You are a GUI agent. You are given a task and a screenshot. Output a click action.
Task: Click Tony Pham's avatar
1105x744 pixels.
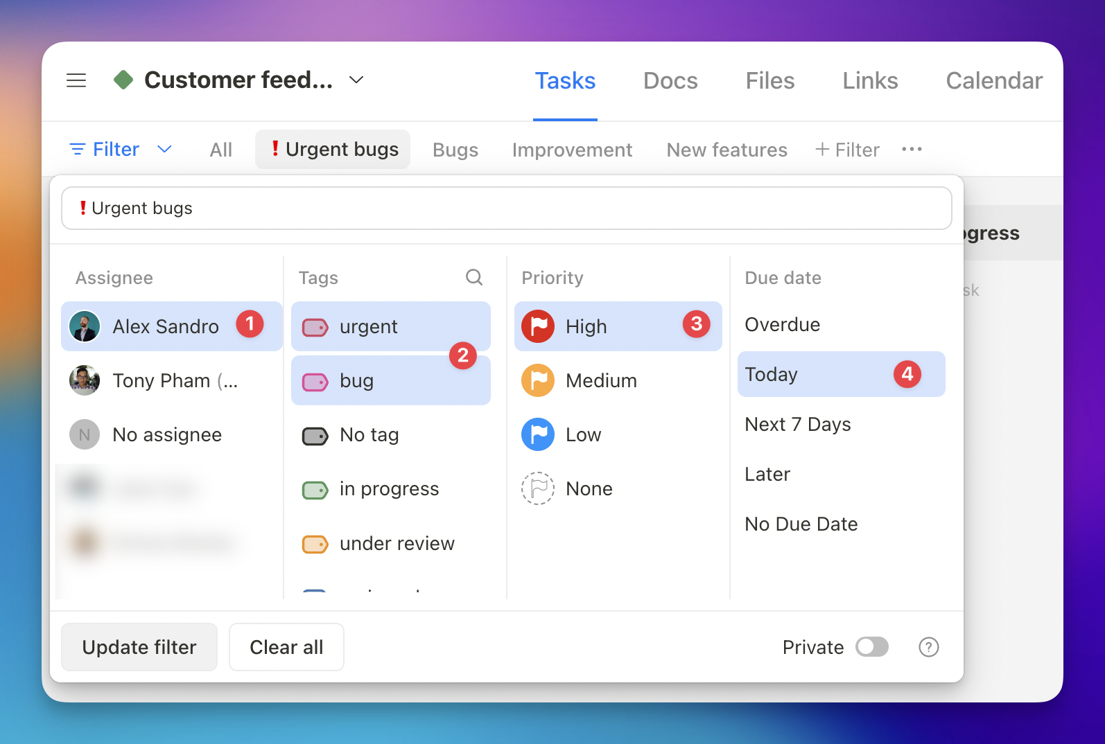tap(85, 380)
